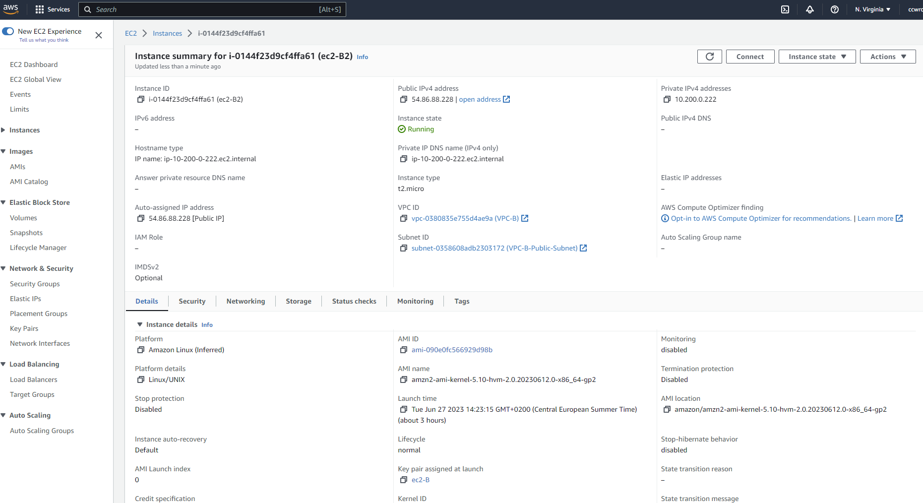Open AMI Catalog in the sidebar
The width and height of the screenshot is (923, 503).
[x=29, y=182]
